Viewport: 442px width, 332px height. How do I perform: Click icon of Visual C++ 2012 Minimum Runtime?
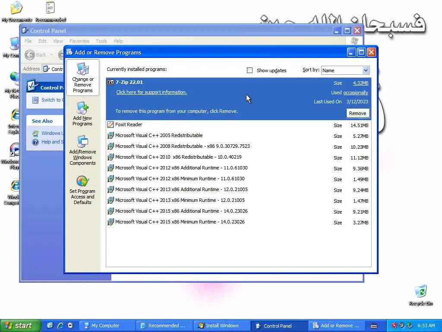(x=110, y=179)
